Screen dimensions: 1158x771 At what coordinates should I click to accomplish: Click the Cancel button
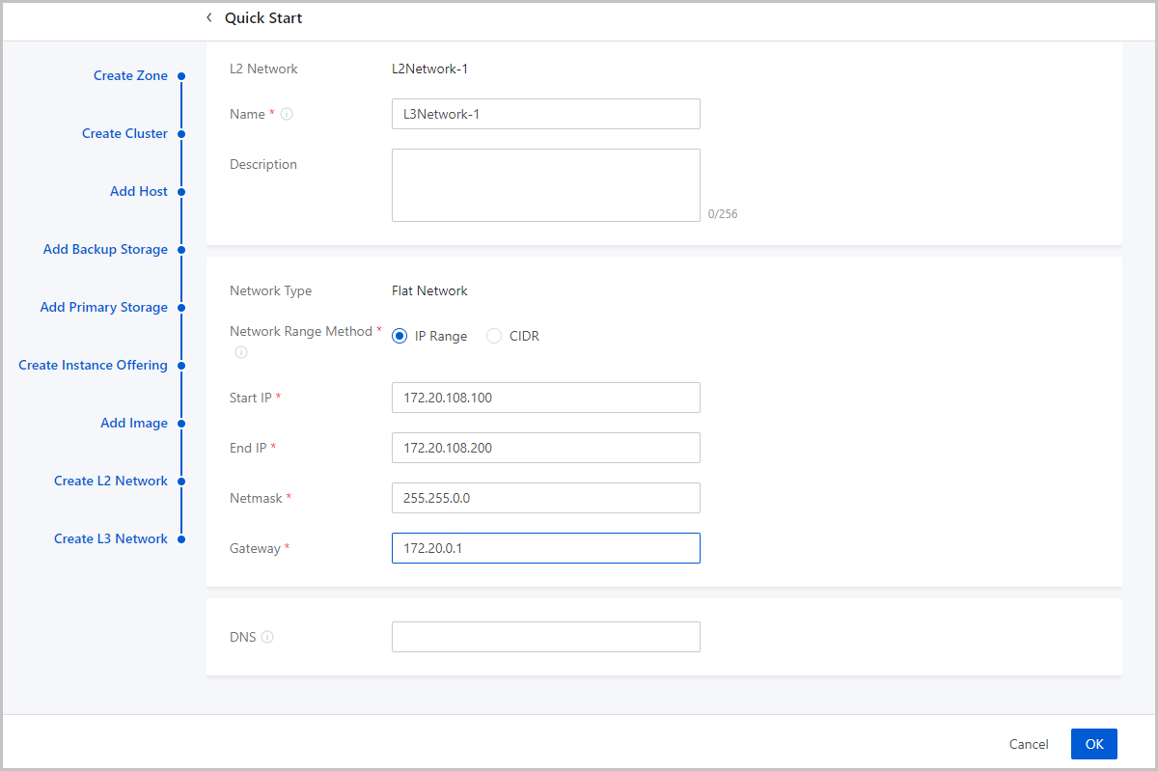pyautogui.click(x=1029, y=744)
